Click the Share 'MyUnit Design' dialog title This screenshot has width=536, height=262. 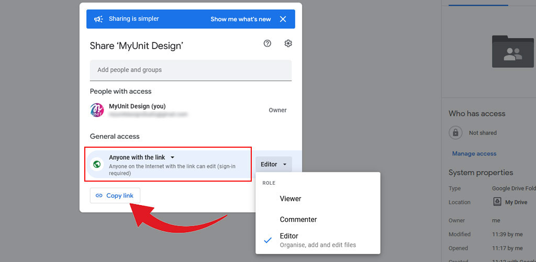[137, 46]
